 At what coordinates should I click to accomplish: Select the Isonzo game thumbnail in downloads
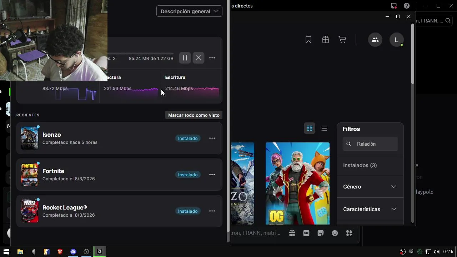30,138
